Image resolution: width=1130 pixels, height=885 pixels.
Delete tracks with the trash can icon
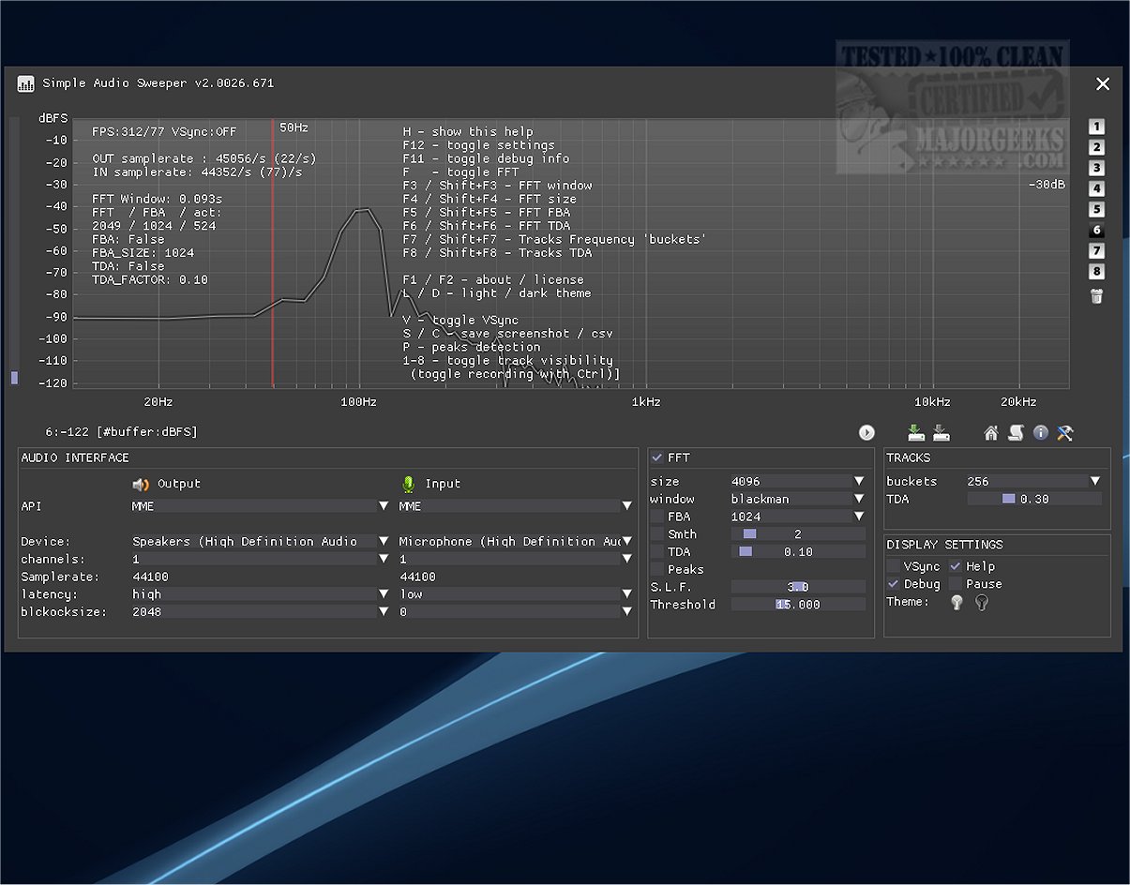click(x=1096, y=296)
